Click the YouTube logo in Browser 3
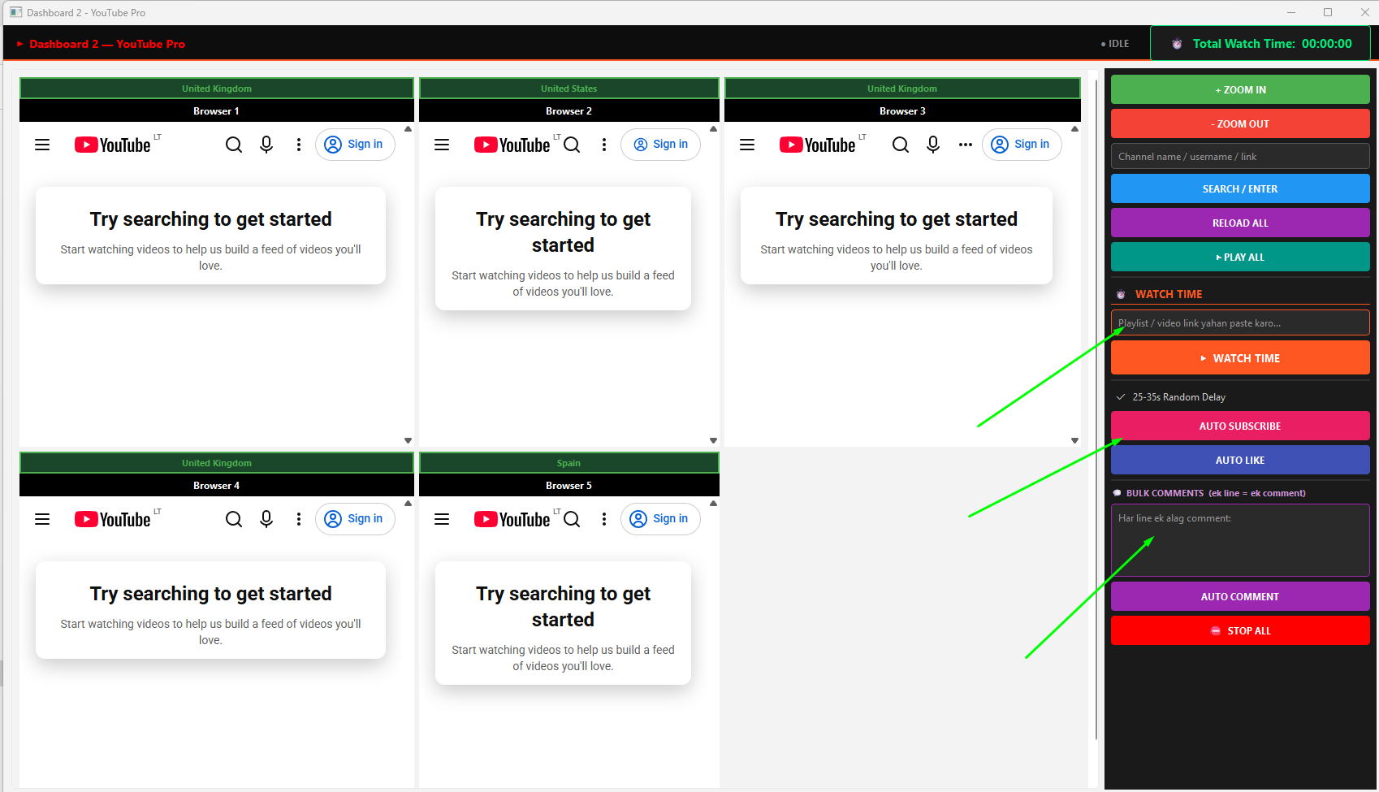Screen dimensions: 1379x792 (818, 145)
